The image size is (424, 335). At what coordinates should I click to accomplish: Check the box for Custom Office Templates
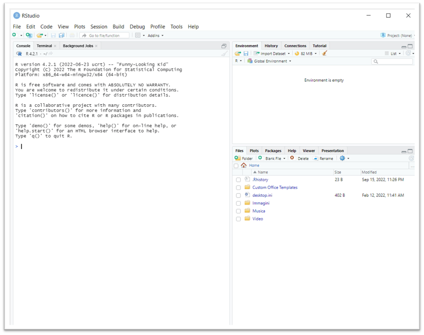[238, 188]
